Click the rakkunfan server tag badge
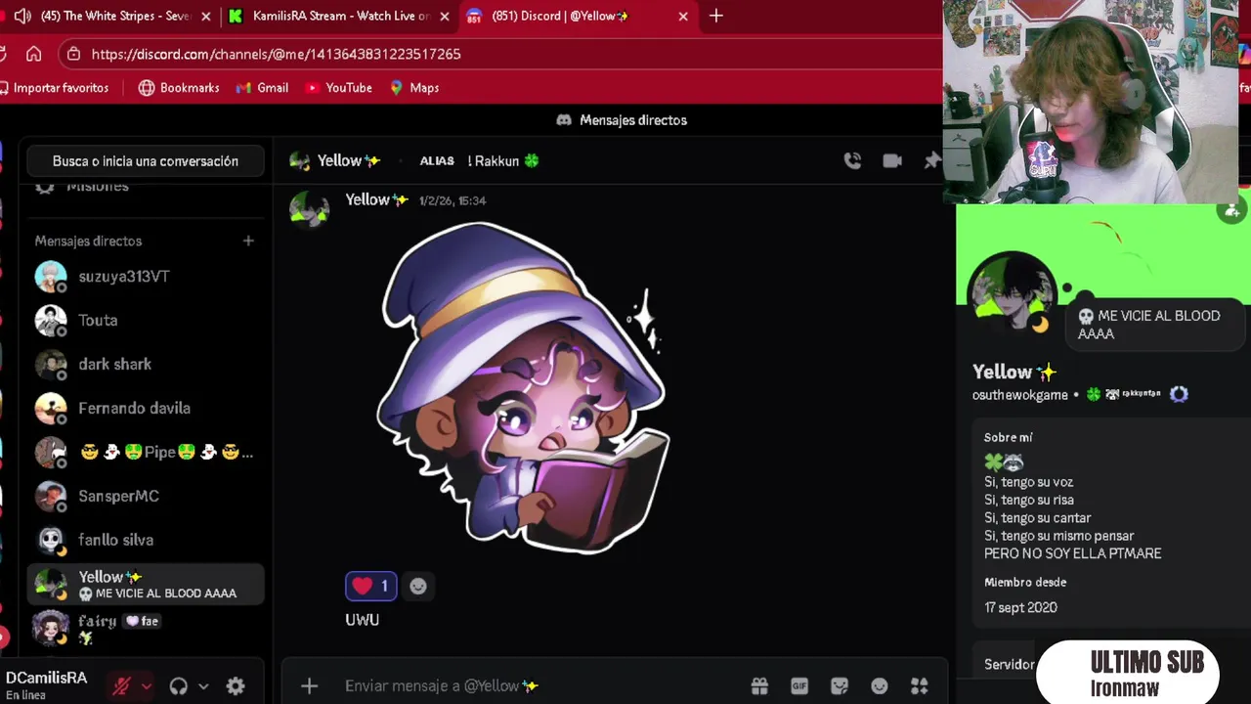This screenshot has width=1251, height=704. [1133, 394]
